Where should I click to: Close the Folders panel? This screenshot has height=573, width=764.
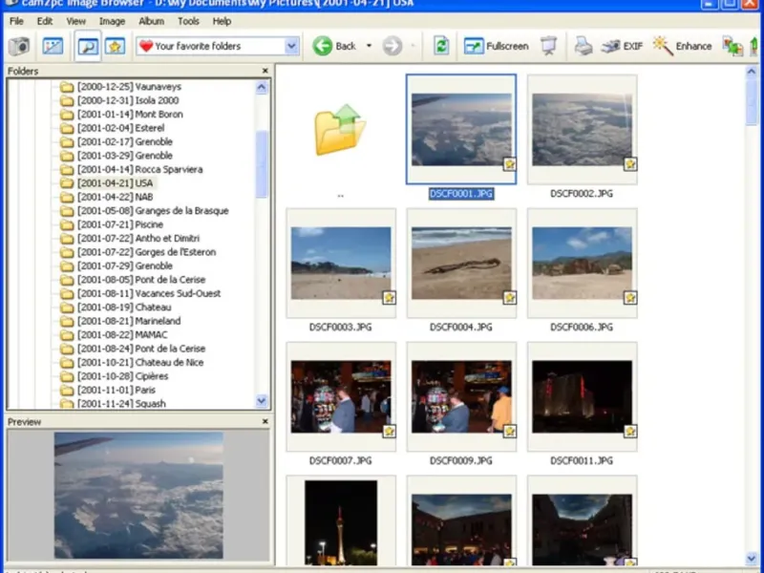coord(265,72)
